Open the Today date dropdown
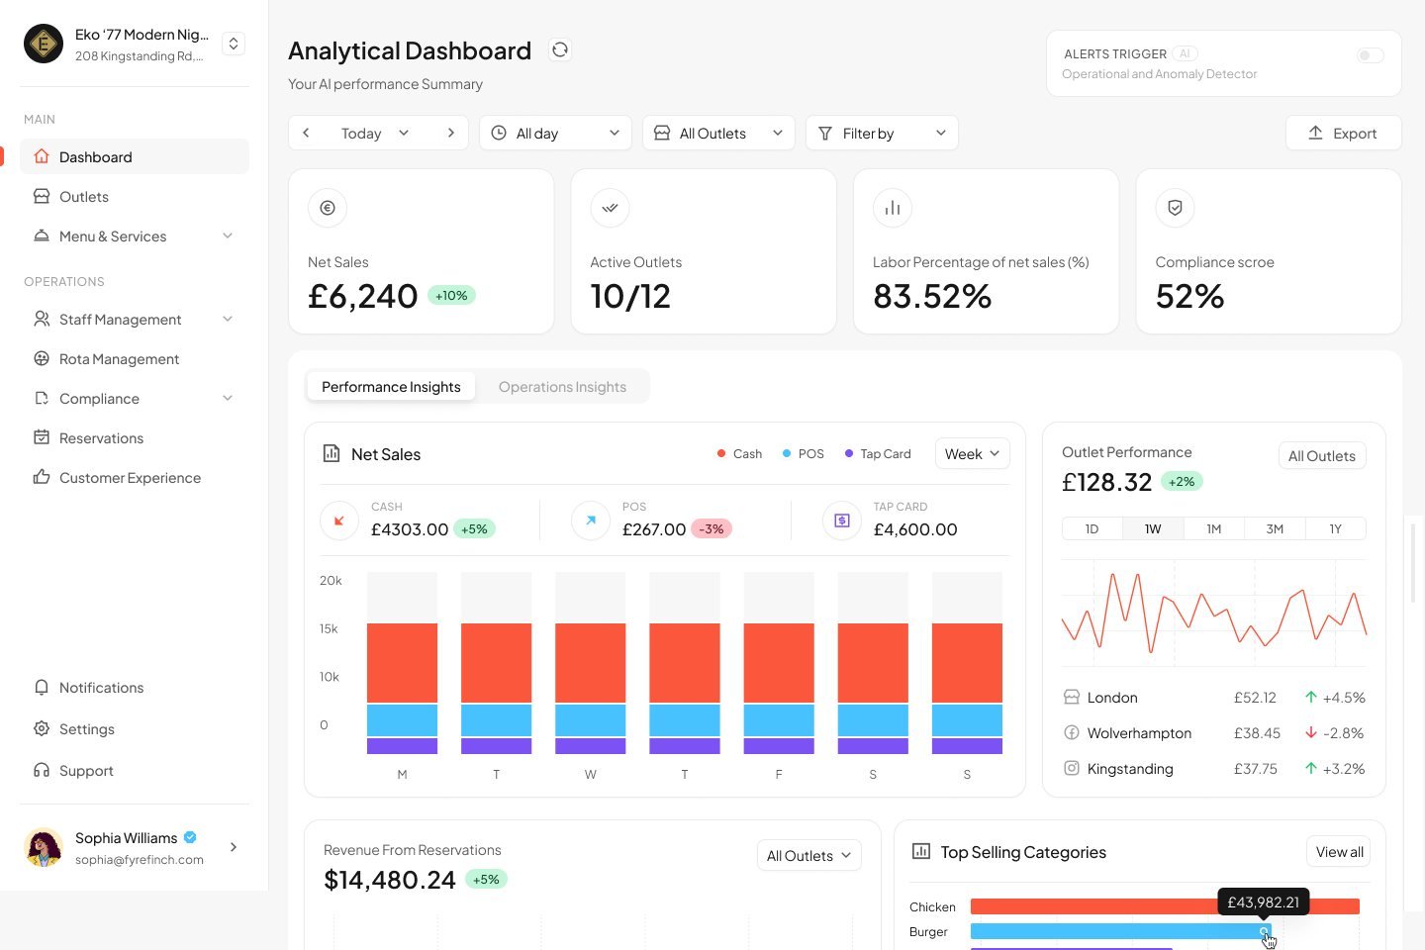This screenshot has width=1425, height=950. [x=375, y=133]
